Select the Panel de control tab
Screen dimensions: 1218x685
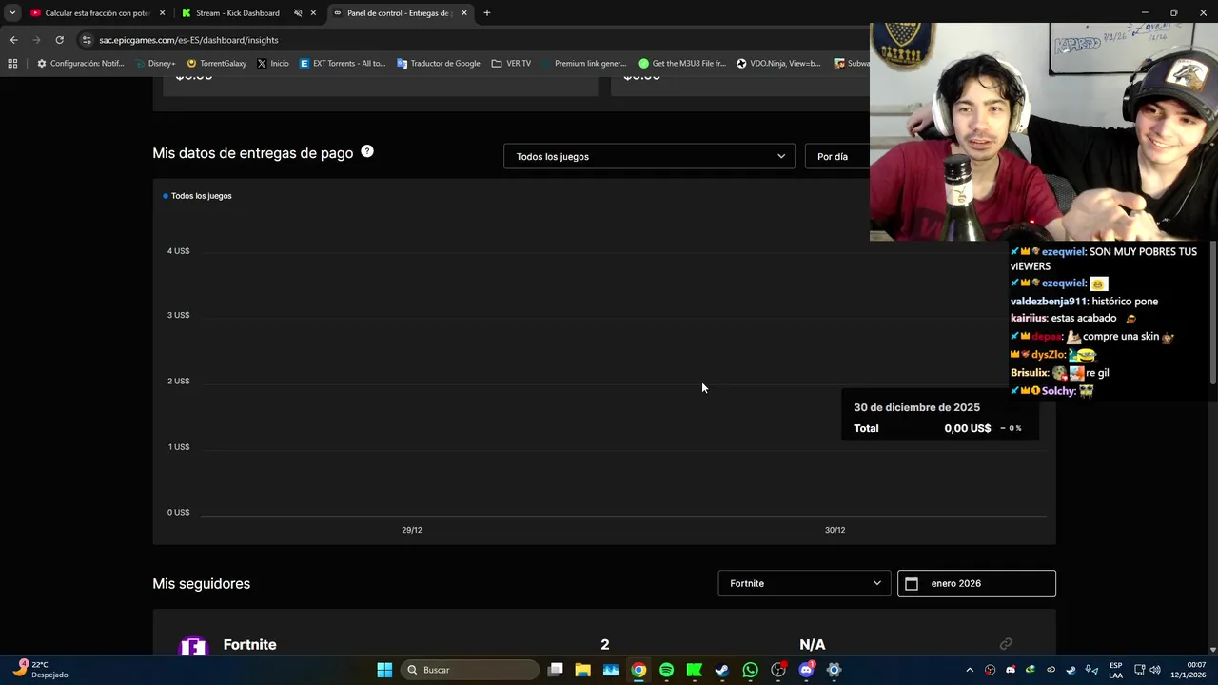[398, 13]
